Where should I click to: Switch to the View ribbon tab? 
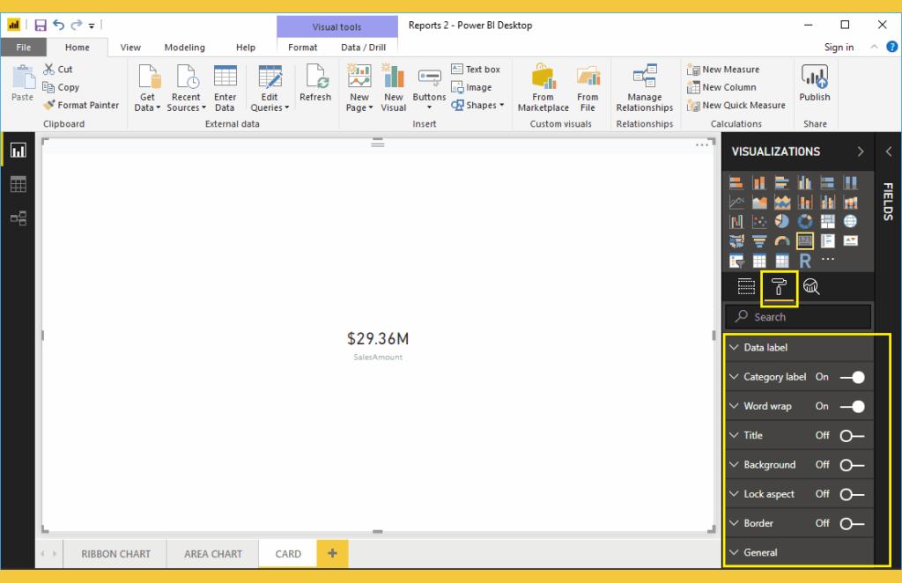click(130, 48)
